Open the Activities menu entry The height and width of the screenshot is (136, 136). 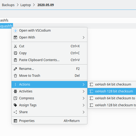(x=49, y=91)
